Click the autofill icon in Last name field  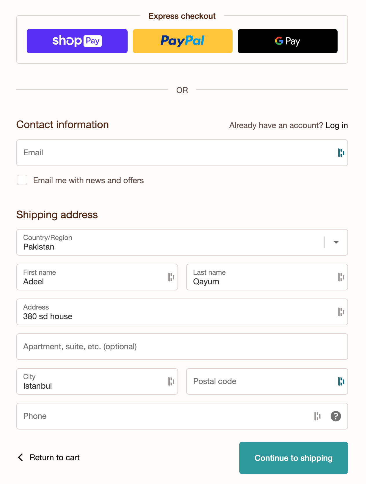[x=341, y=277]
